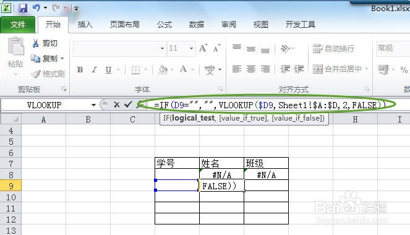Confirm formula with the checkmark icon

pyautogui.click(x=128, y=105)
